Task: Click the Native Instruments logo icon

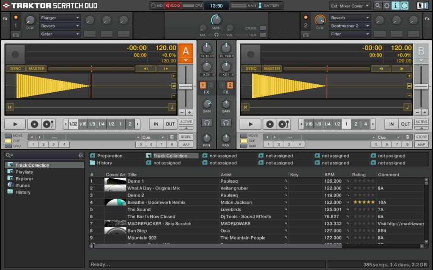Action: coord(422,5)
